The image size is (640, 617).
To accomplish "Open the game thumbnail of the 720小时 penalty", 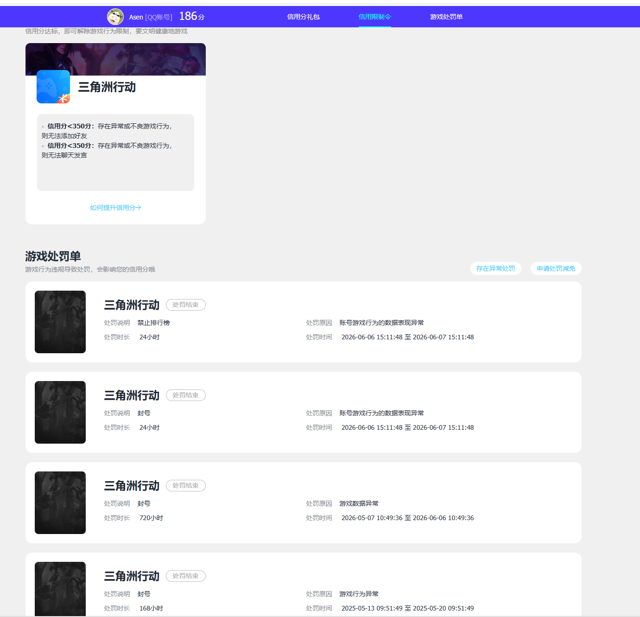I will click(x=60, y=503).
